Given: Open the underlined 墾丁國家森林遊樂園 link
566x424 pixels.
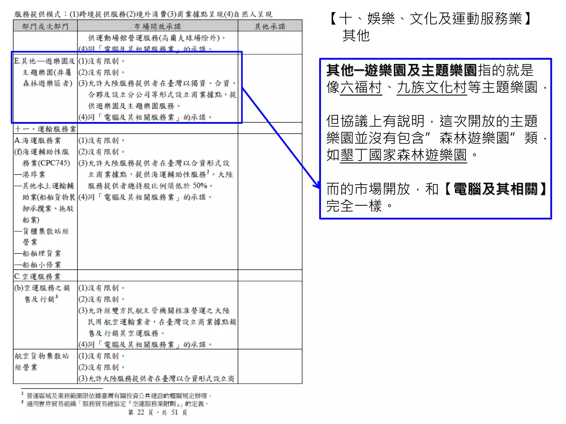Looking at the screenshot, I should pos(403,155).
